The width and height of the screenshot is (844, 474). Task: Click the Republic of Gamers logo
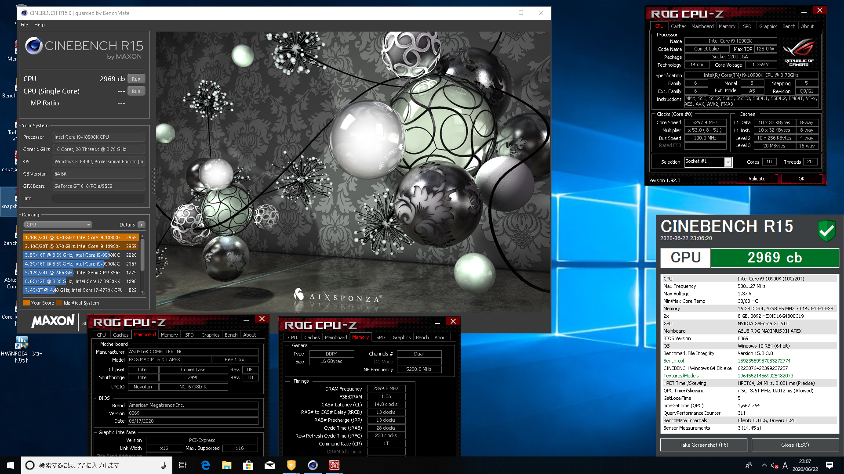coord(799,53)
